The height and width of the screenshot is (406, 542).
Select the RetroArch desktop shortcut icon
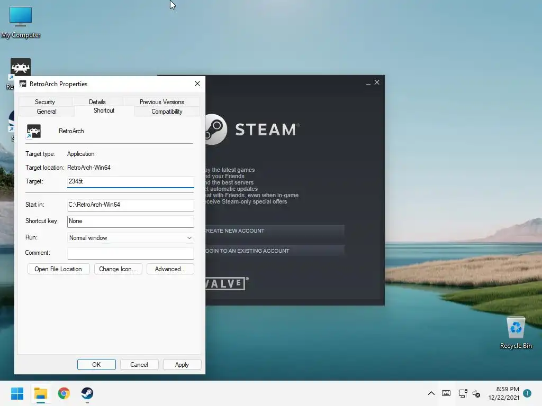[x=21, y=67]
